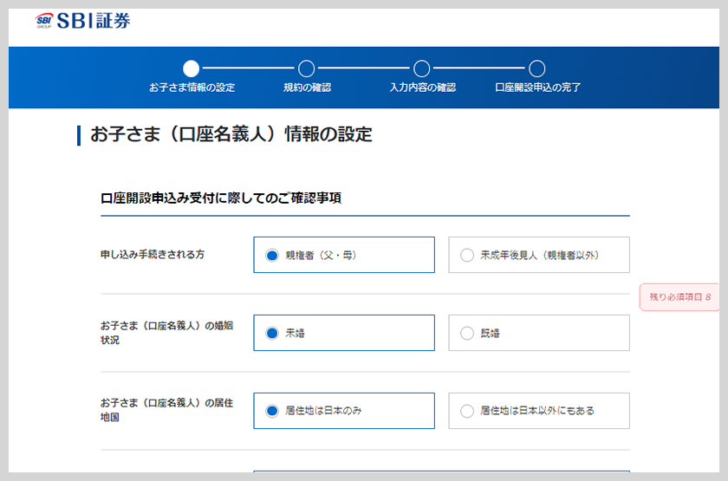
Task: Click step circle 規約の確認
Action: point(307,68)
